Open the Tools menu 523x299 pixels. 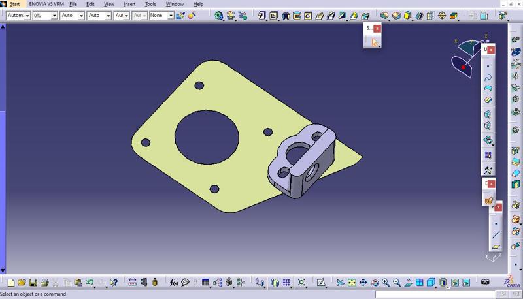click(x=150, y=4)
